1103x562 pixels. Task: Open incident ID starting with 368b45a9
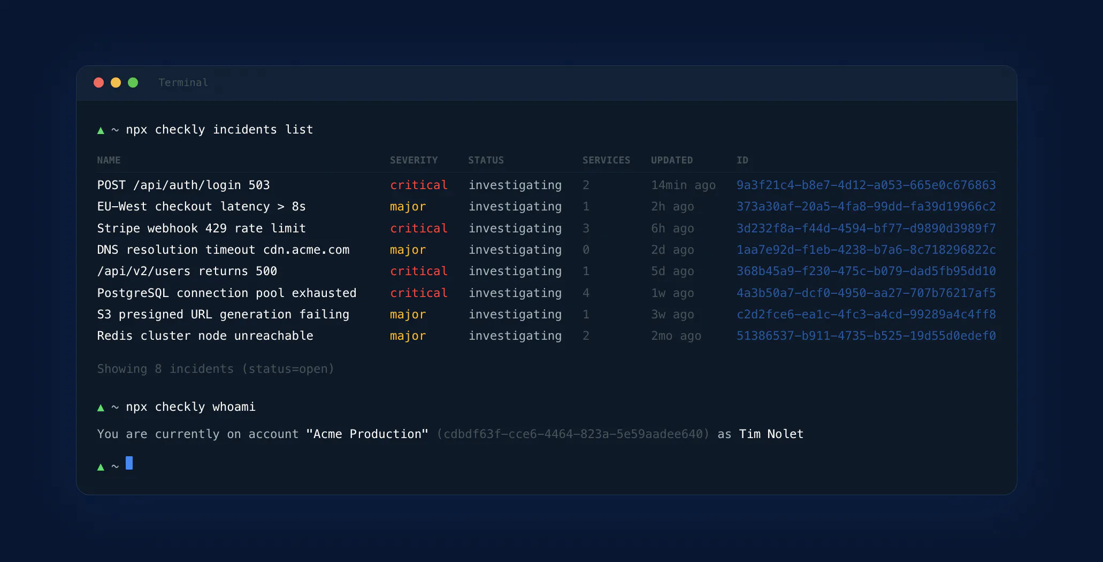click(x=865, y=271)
